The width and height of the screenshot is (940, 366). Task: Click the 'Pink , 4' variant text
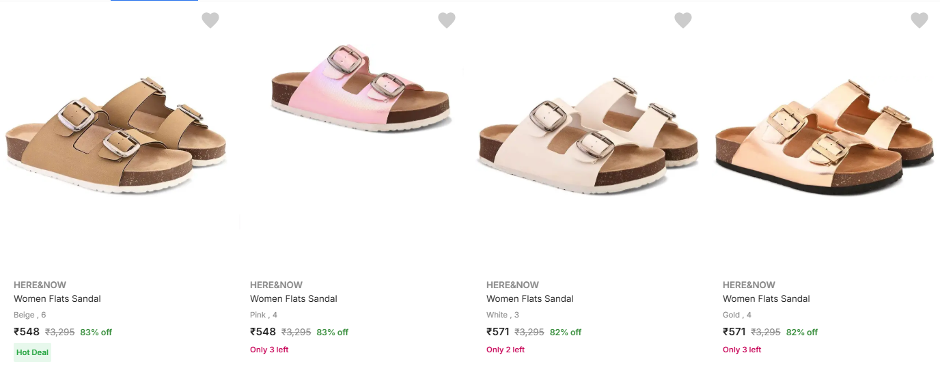[x=264, y=315]
